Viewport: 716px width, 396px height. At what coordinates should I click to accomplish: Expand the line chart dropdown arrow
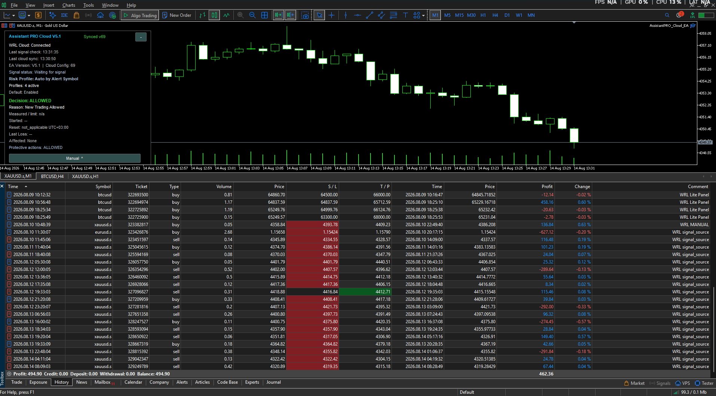pos(13,16)
